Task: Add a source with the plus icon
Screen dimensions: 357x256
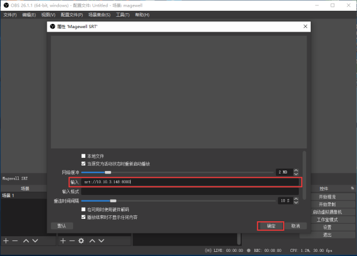Action: click(63, 241)
